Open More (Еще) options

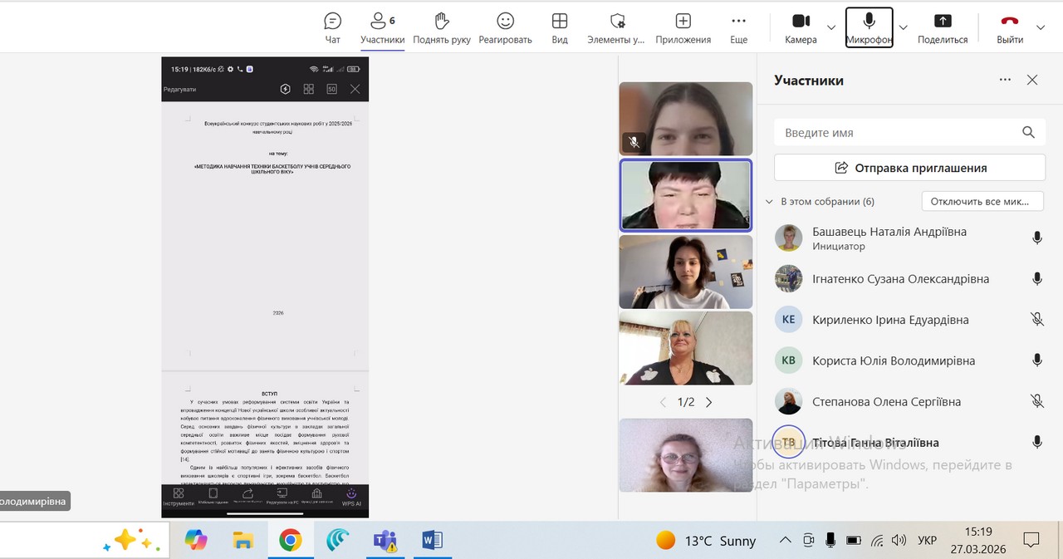click(x=738, y=27)
